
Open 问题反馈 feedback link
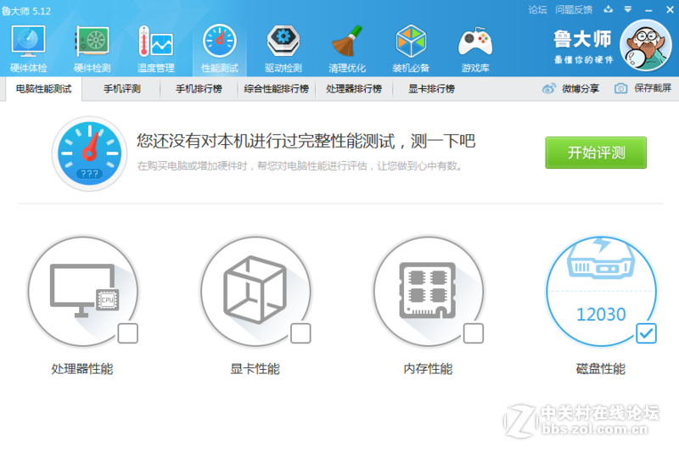coord(574,9)
